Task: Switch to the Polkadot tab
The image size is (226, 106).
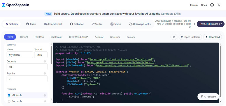Action: [77, 24]
